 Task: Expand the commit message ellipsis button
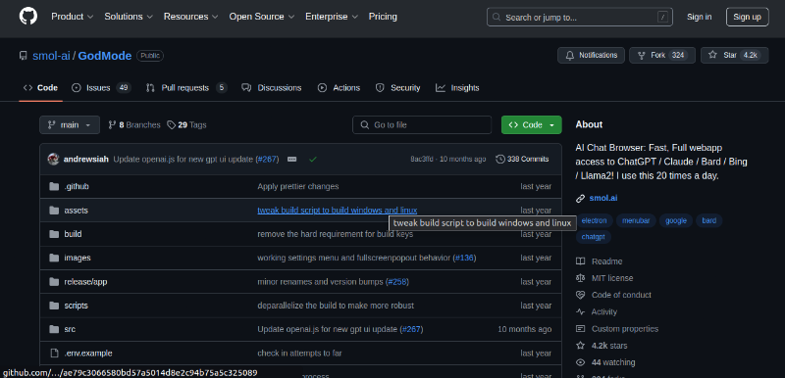291,160
